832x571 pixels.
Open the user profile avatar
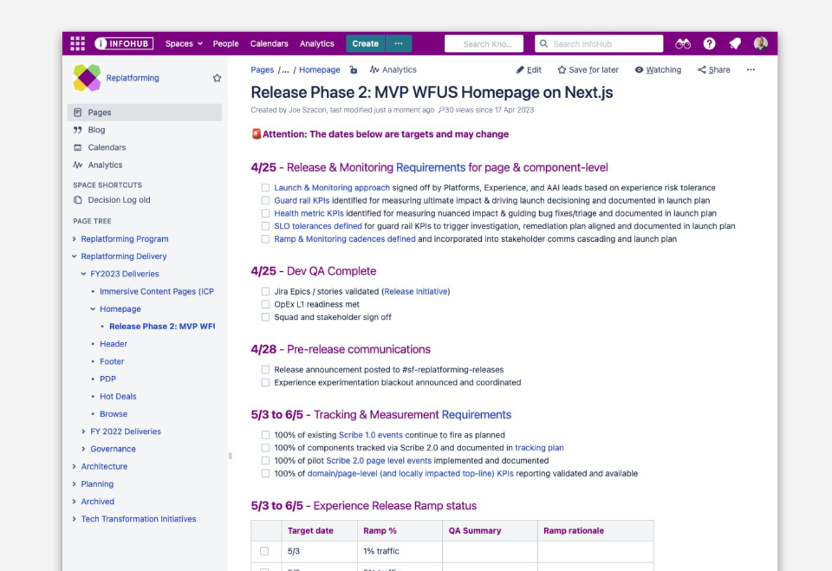(x=760, y=43)
